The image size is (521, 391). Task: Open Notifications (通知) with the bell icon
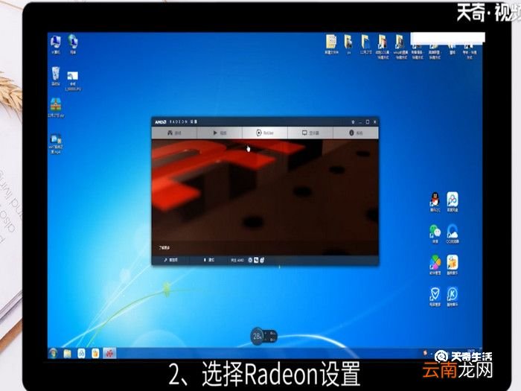point(208,260)
